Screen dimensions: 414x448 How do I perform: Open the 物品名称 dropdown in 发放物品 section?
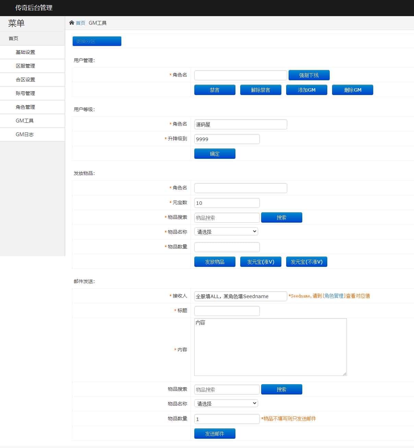[x=226, y=232]
